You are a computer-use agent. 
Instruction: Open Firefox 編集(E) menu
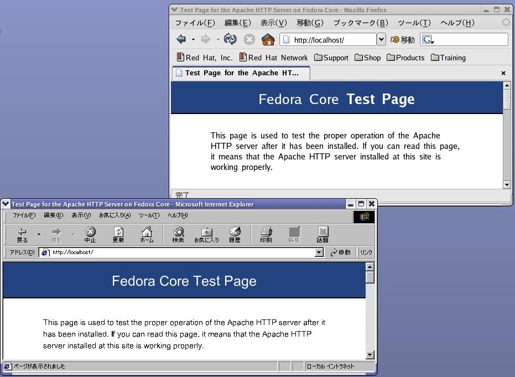(237, 23)
